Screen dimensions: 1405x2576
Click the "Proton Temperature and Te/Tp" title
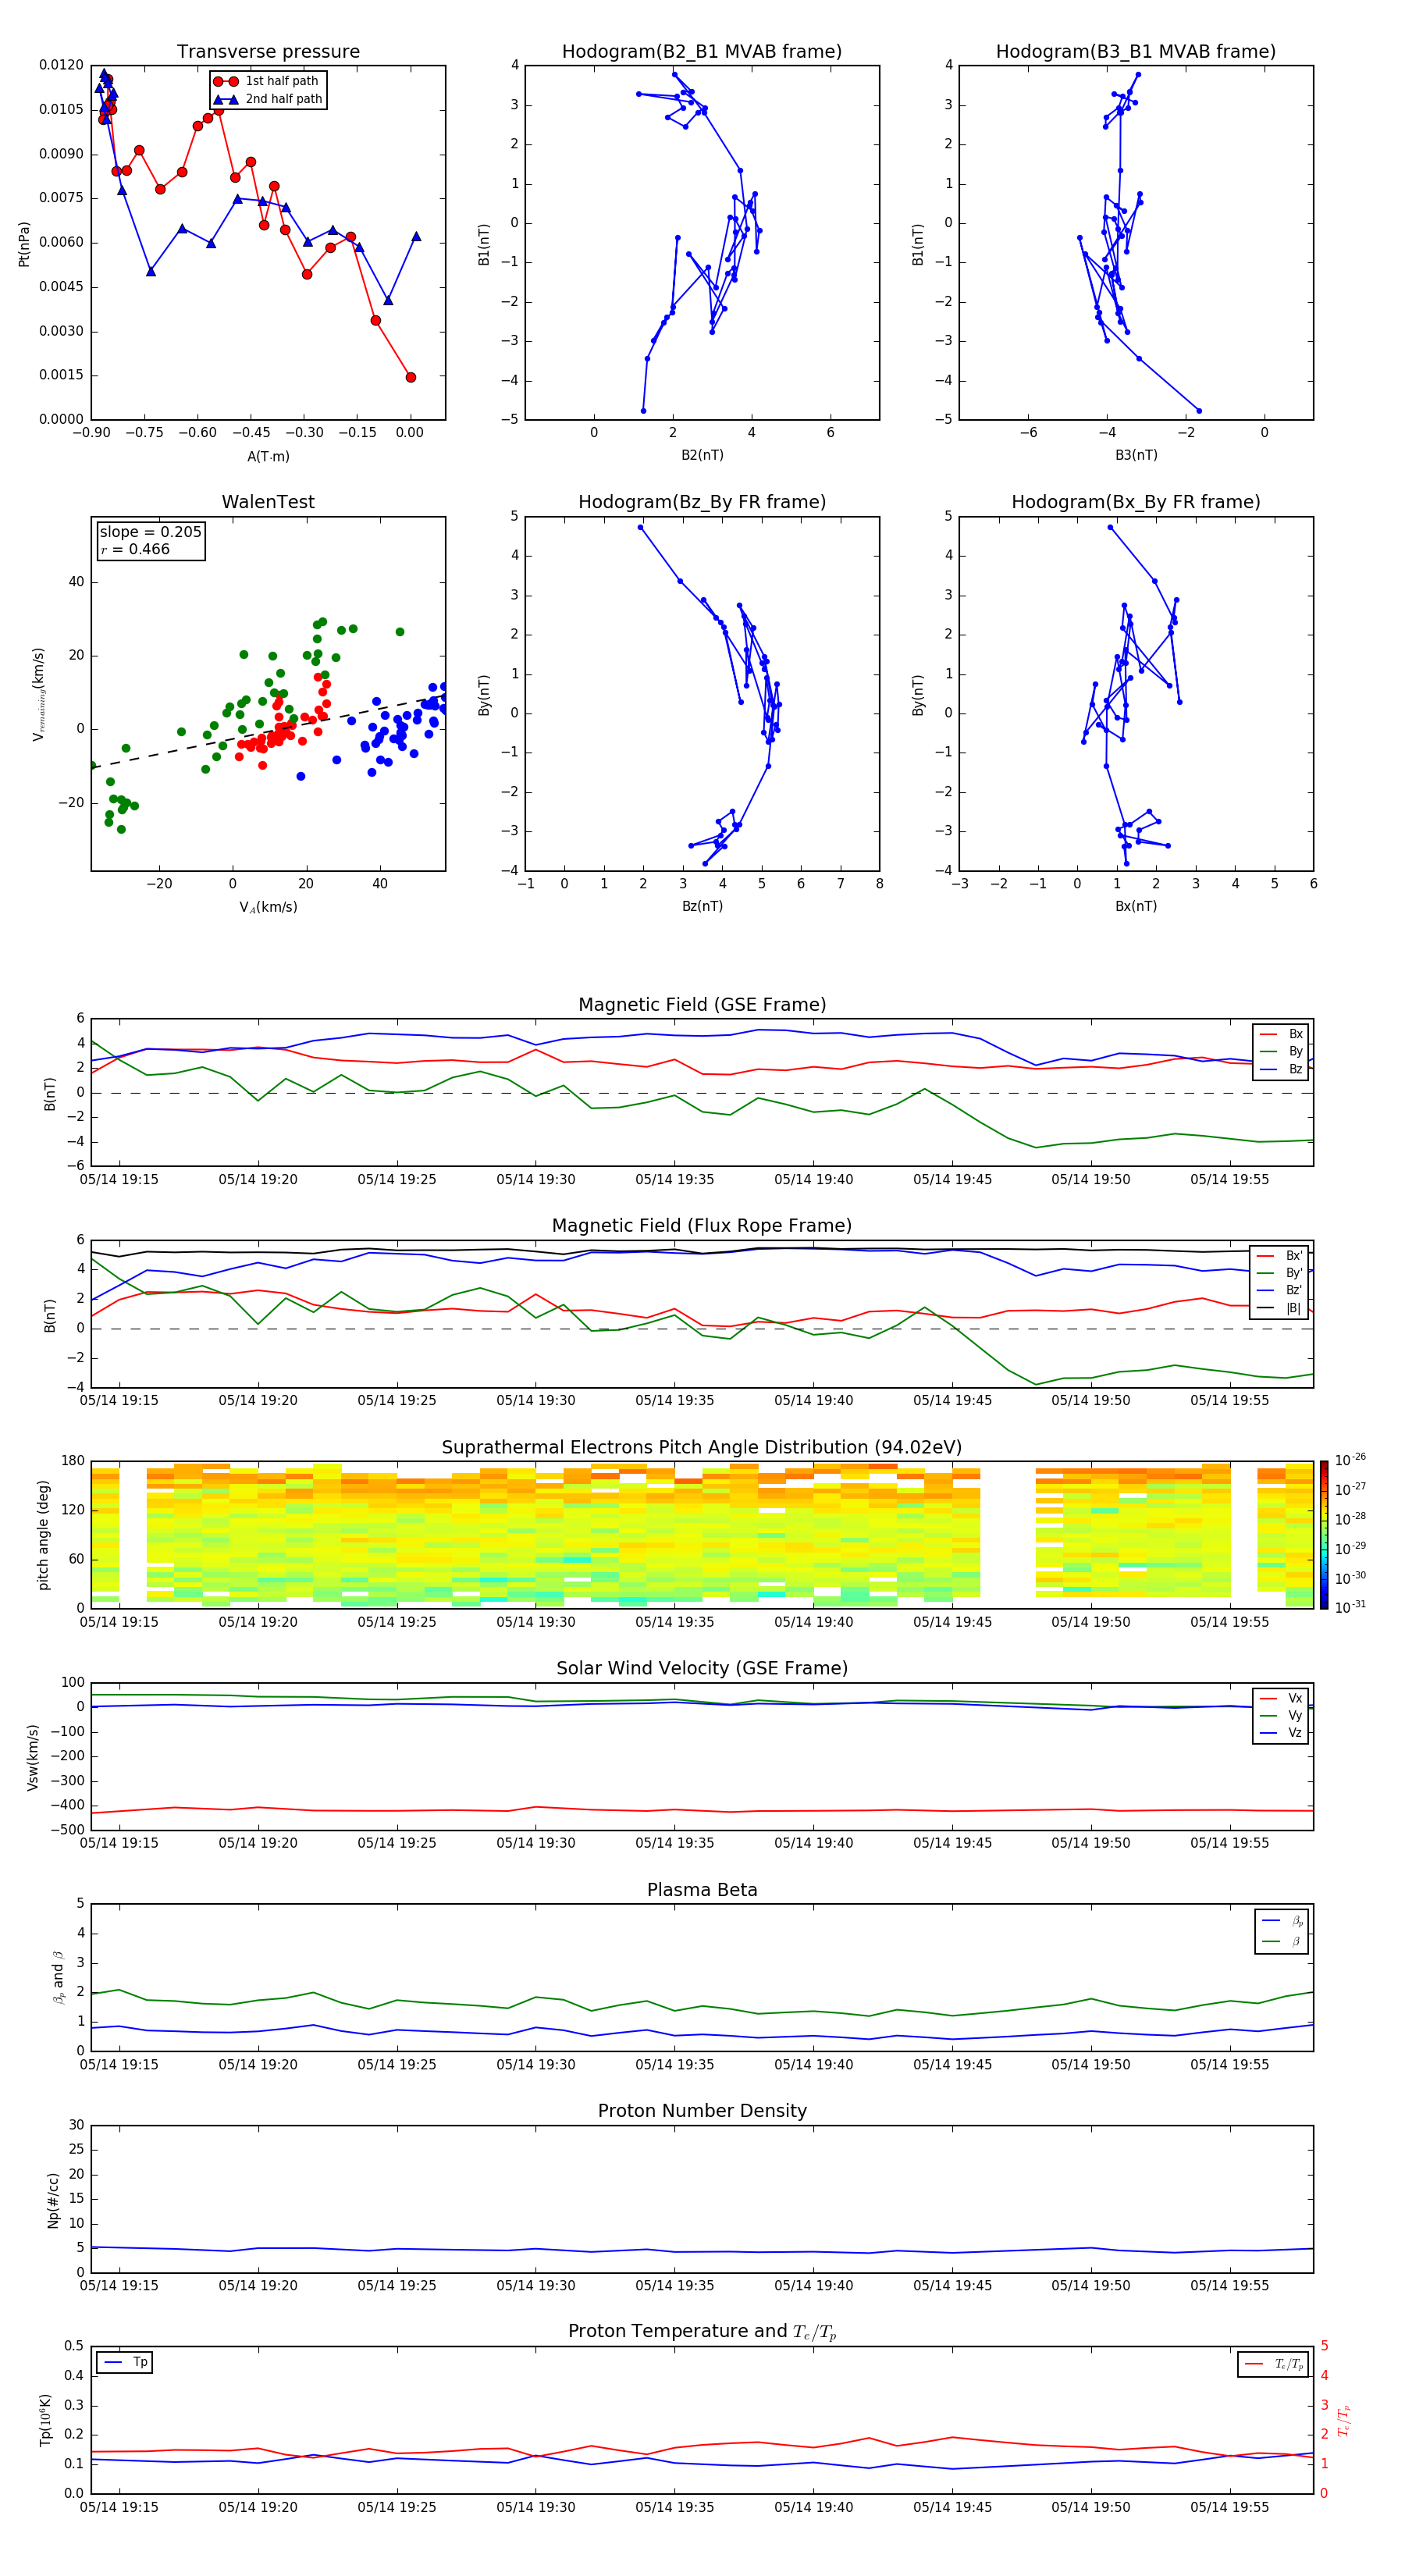pos(702,2331)
